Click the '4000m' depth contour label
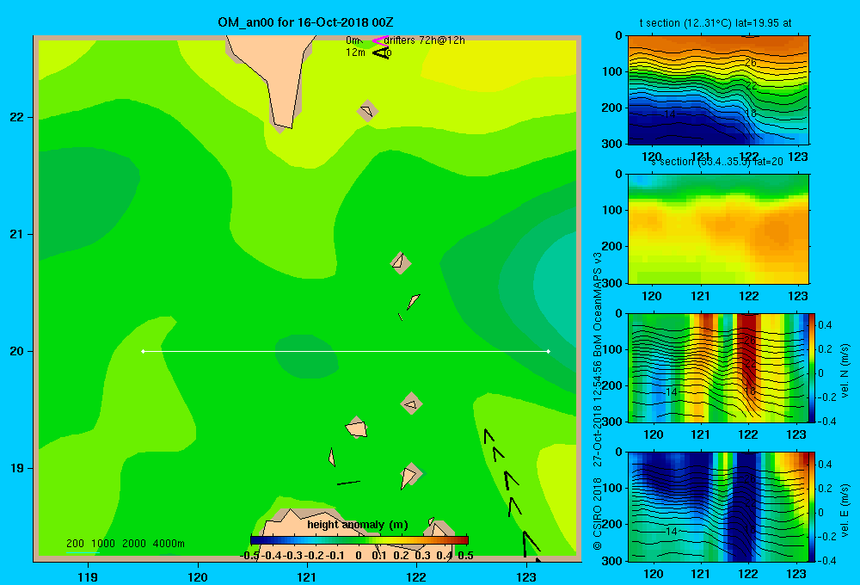This screenshot has width=860, height=585. (169, 544)
